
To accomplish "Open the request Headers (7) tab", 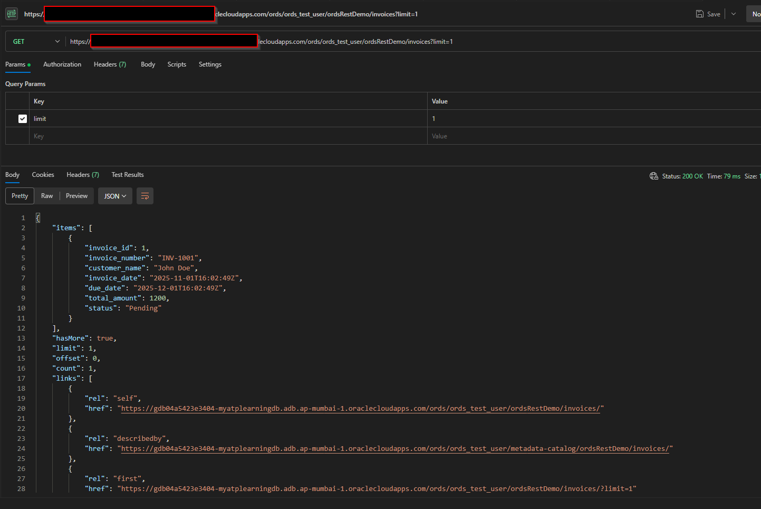I will pyautogui.click(x=110, y=64).
